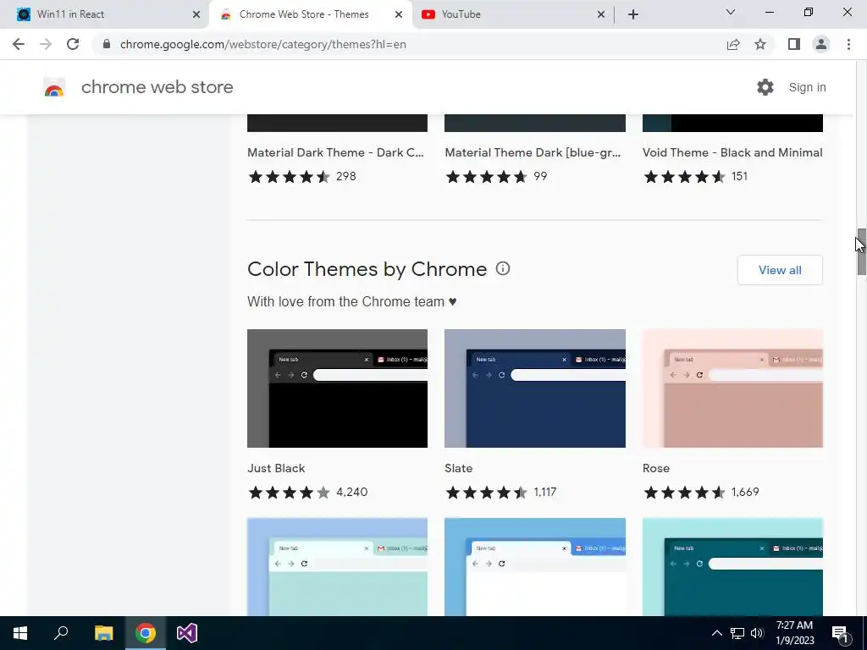Go back to the previous page
Viewport: 867px width, 650px height.
pos(19,44)
